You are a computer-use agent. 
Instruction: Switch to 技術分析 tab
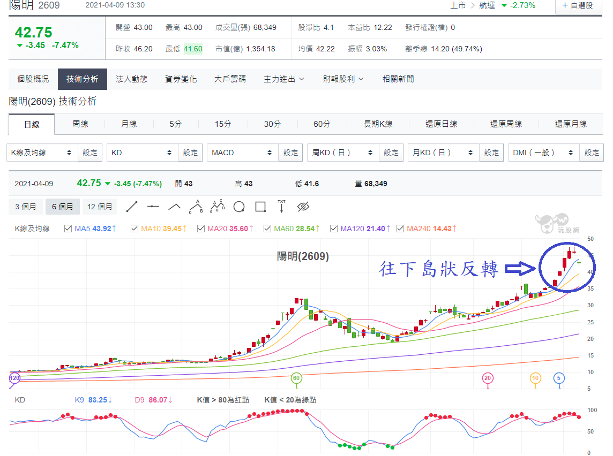83,79
